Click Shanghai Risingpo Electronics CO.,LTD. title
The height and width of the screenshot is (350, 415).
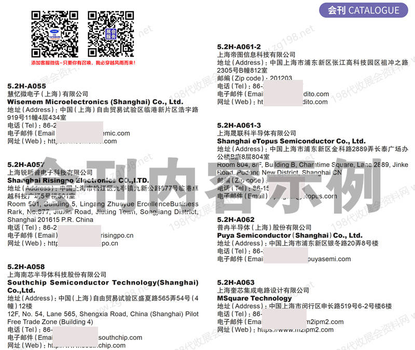(x=78, y=180)
